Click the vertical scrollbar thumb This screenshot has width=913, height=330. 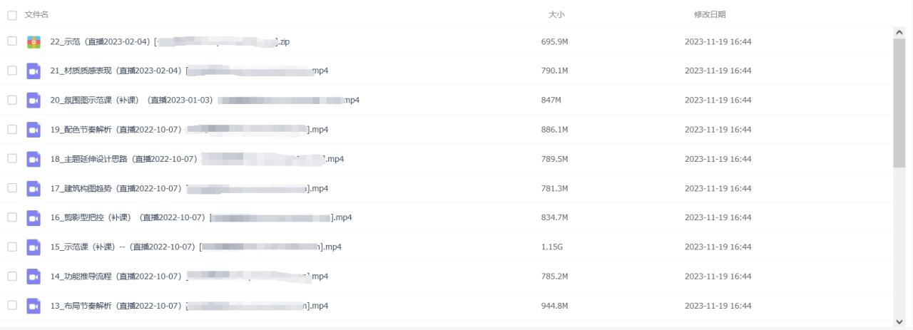click(x=899, y=103)
